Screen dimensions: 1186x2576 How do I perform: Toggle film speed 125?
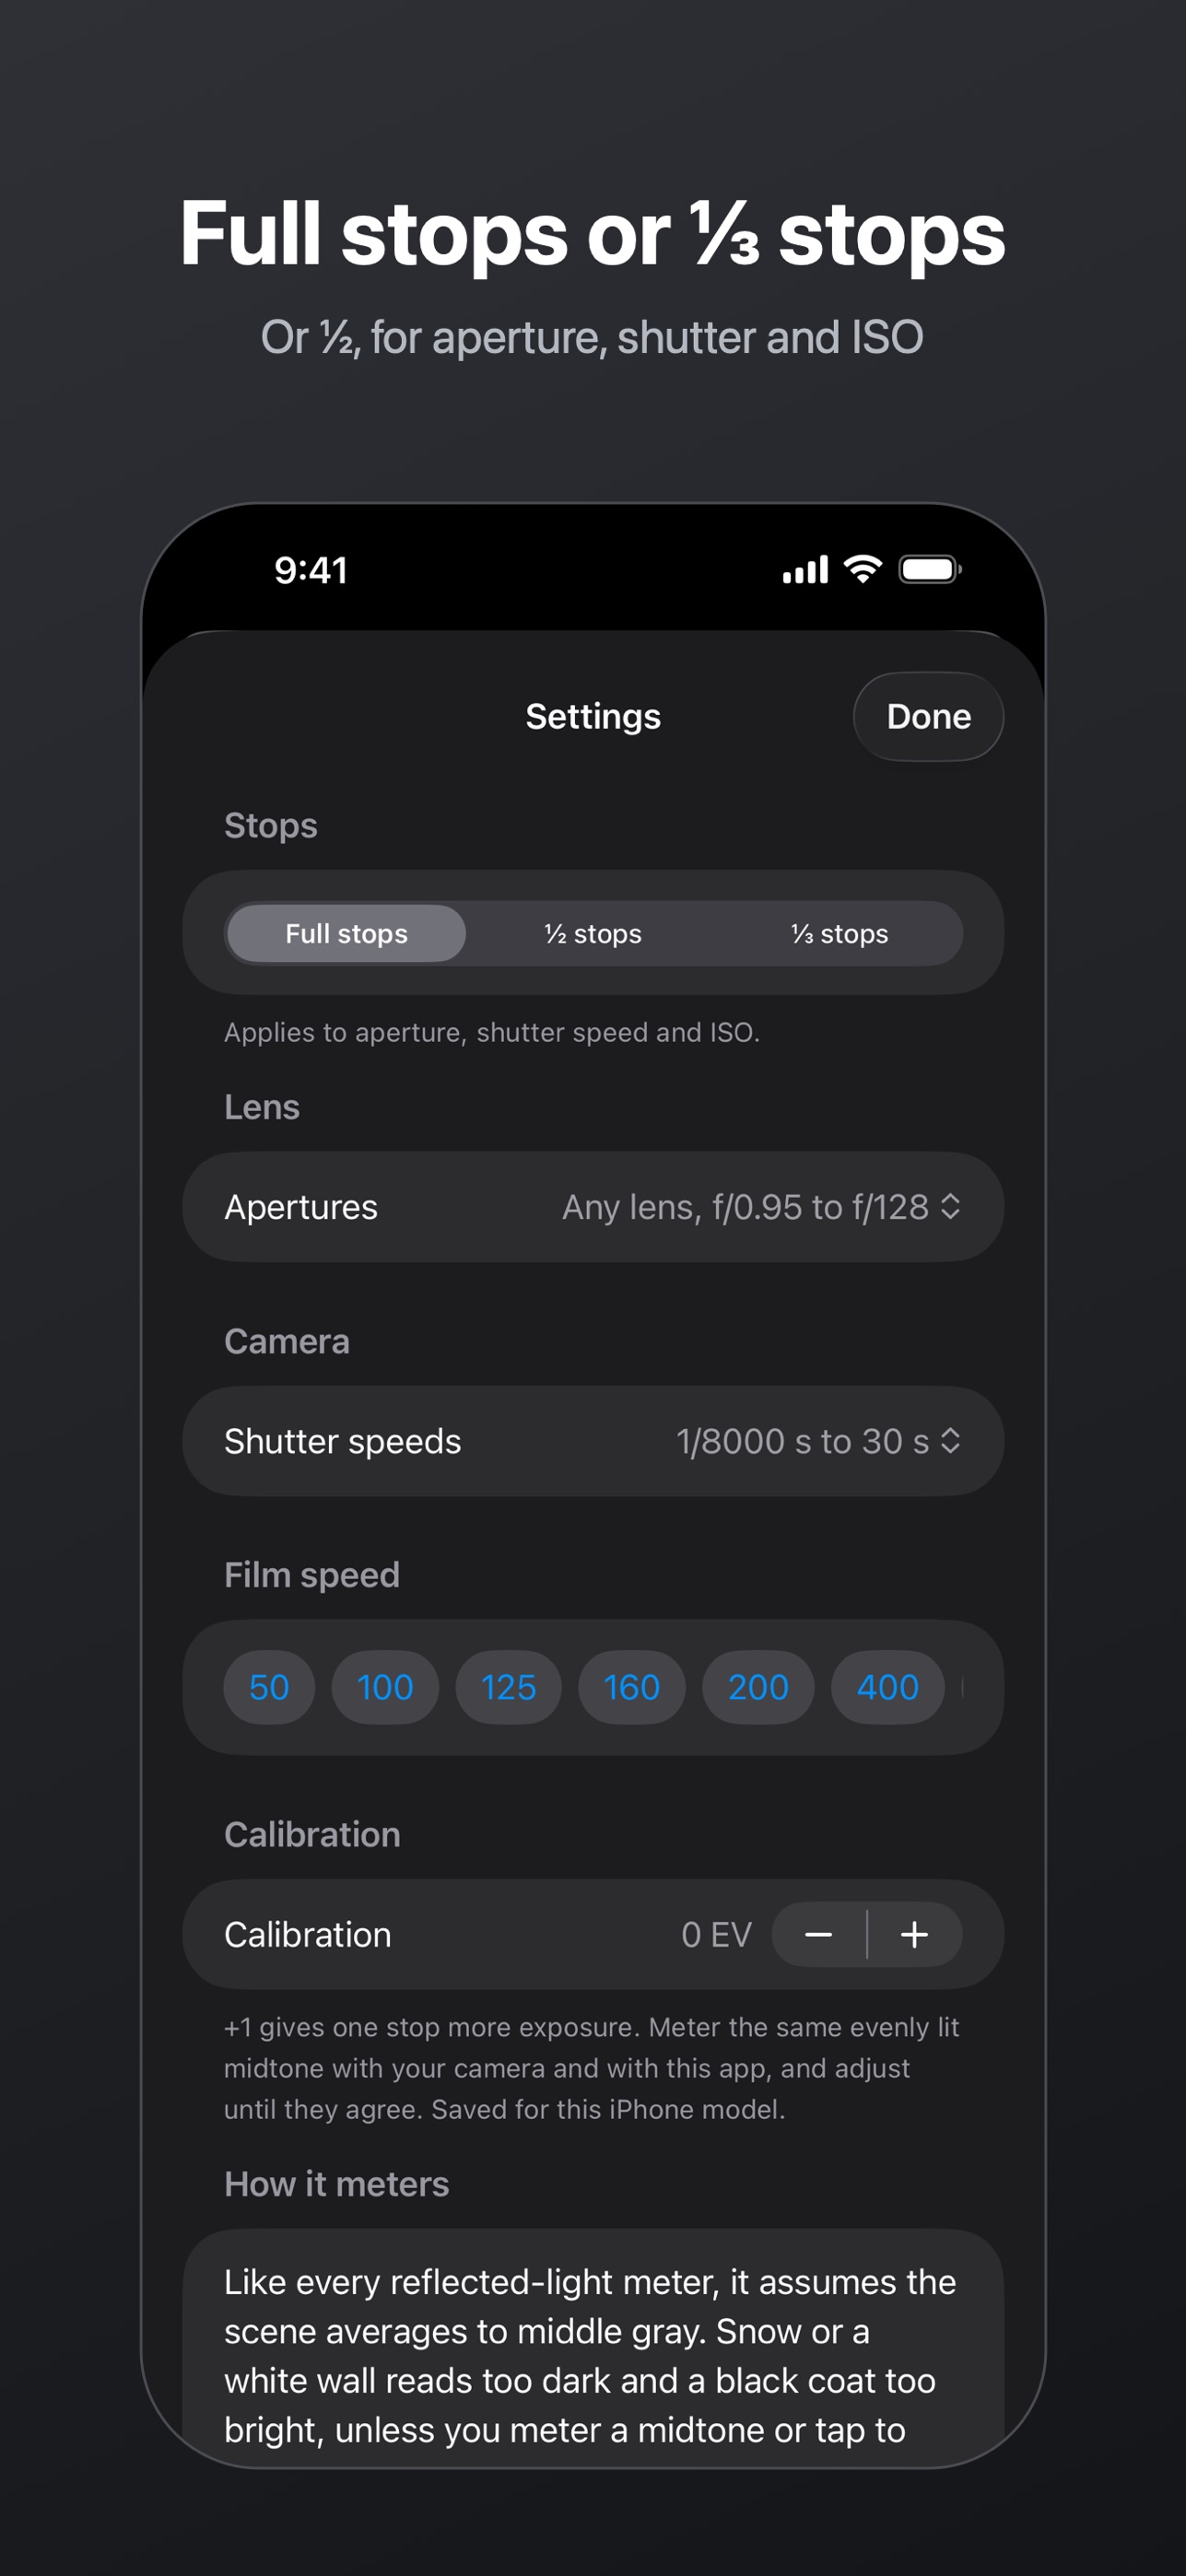[508, 1687]
